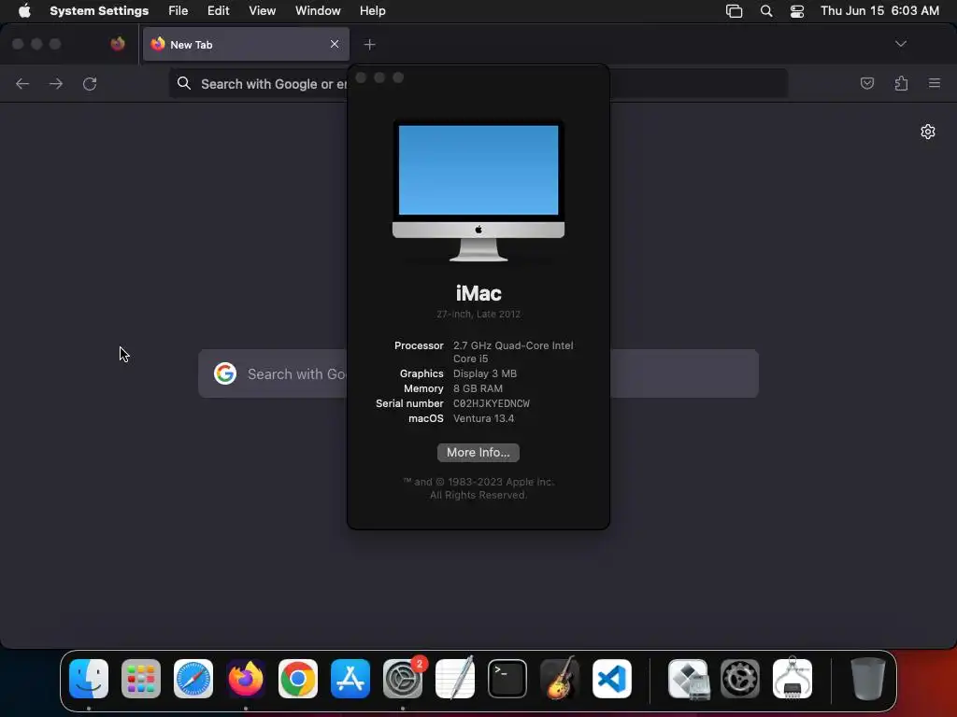Image resolution: width=957 pixels, height=717 pixels.
Task: Close the New Tab tab
Action: click(x=335, y=44)
